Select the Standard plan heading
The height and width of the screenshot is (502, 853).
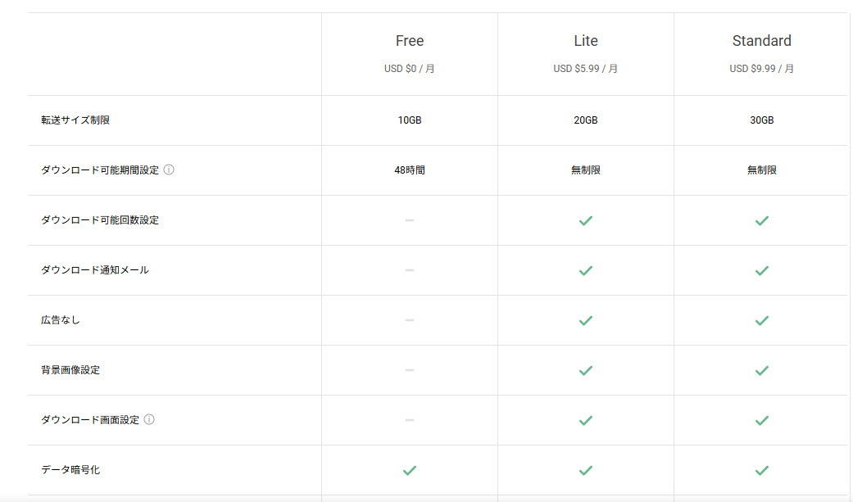pyautogui.click(x=761, y=41)
